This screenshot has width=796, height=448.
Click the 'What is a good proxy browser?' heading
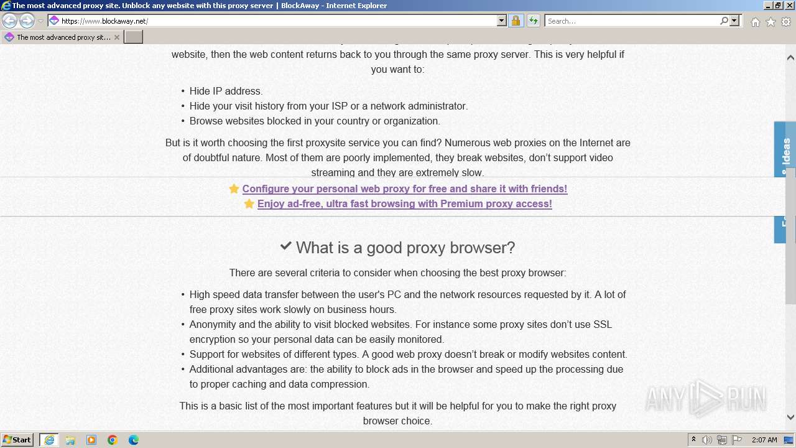[405, 248]
